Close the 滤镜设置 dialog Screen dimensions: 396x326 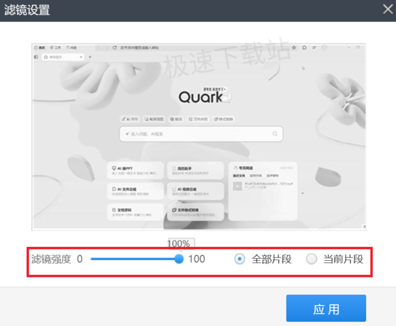[x=387, y=10]
